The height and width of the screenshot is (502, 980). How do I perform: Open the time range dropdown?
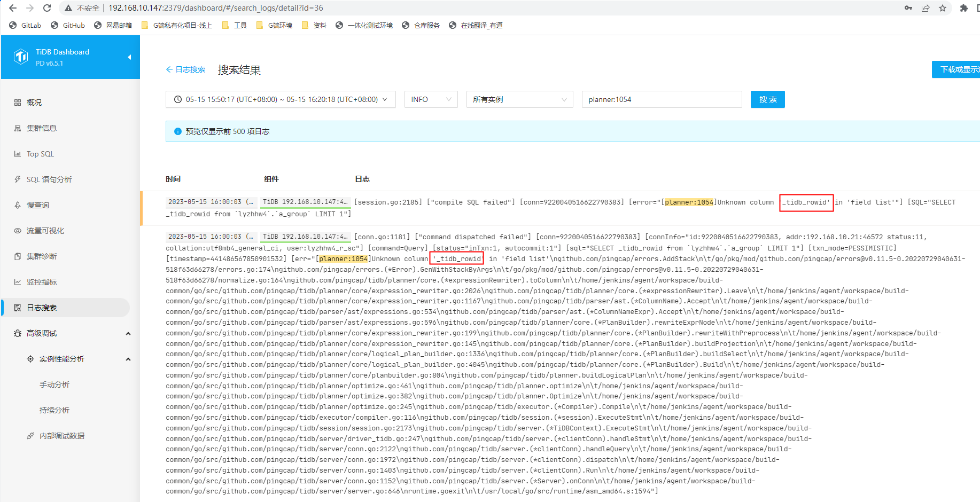(x=281, y=99)
